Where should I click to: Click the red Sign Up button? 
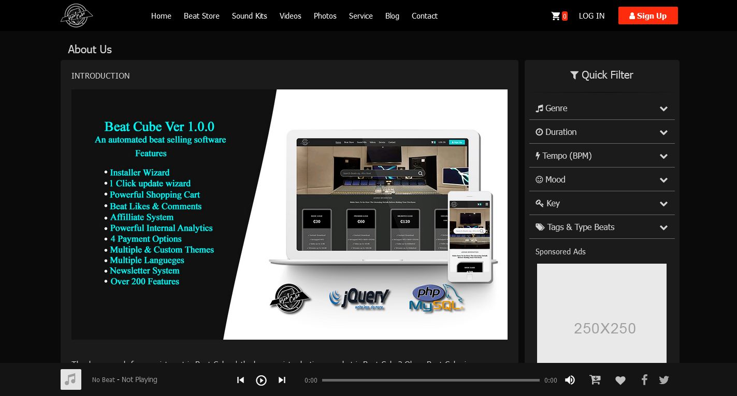pos(648,16)
